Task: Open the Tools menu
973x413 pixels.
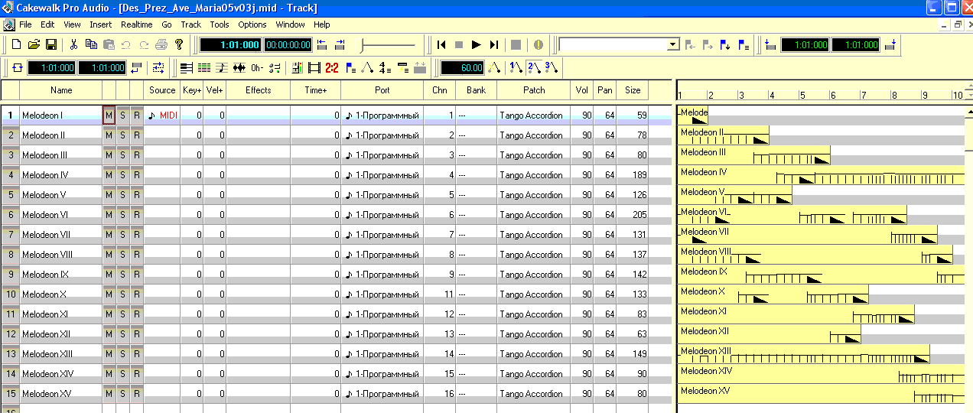Action: [x=220, y=24]
